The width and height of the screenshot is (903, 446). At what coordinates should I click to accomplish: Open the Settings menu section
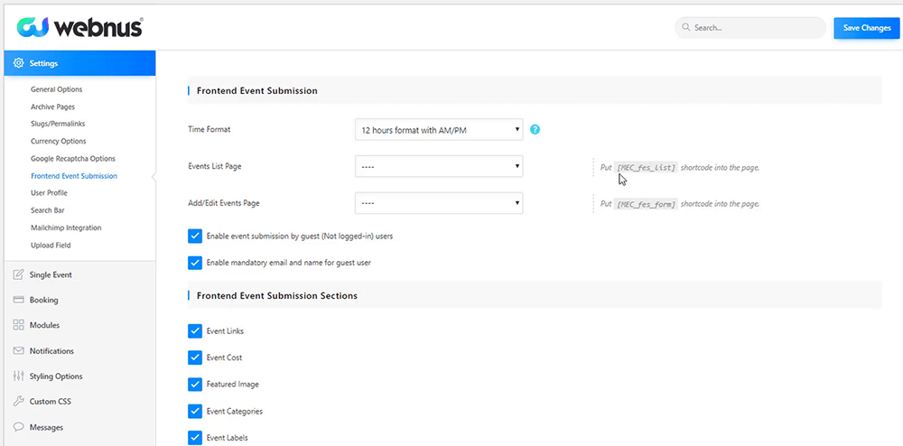point(80,63)
